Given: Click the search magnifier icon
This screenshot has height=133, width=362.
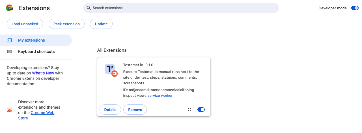Looking at the screenshot, I should click(x=89, y=8).
